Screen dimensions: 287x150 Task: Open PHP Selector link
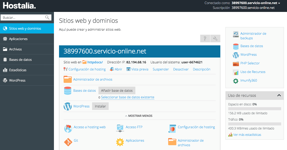click(x=250, y=63)
